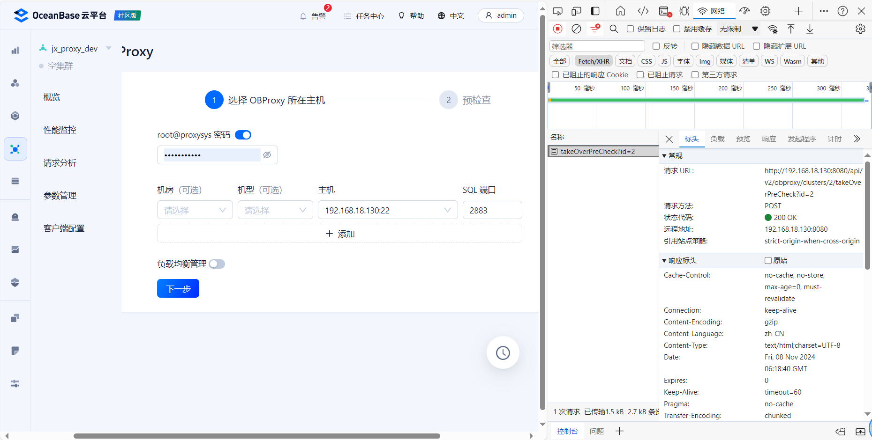Open the monitoring chart sidebar icon

[15, 249]
